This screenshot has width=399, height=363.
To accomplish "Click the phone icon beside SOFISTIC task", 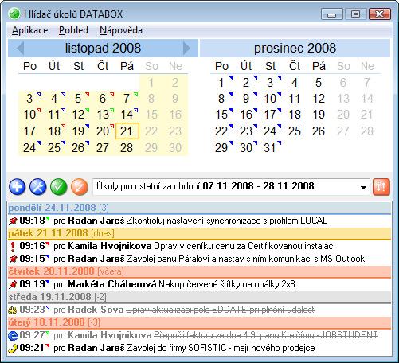I will pos(13,349).
